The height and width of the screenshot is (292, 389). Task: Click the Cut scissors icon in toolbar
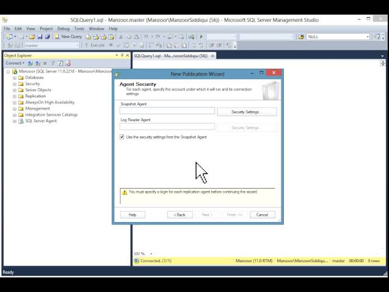pyautogui.click(x=121, y=36)
